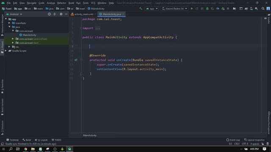Screen dimensions: 271x152
Task: Open Chrome from the taskbar
Action: tap(25, 149)
